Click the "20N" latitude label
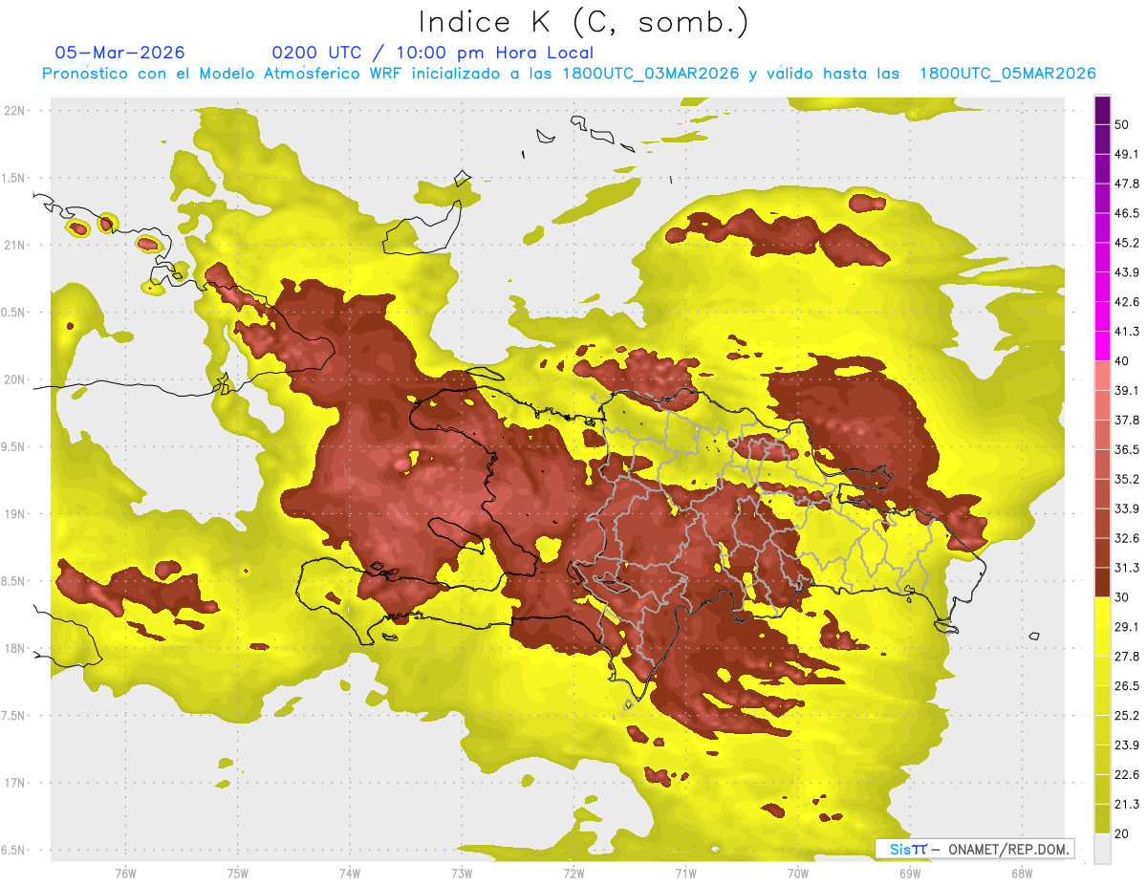 (14, 379)
